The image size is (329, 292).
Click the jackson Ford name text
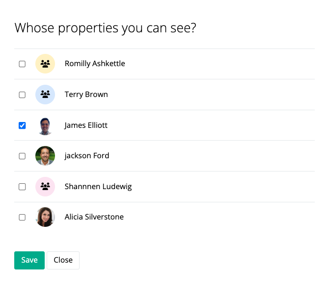coord(87,156)
